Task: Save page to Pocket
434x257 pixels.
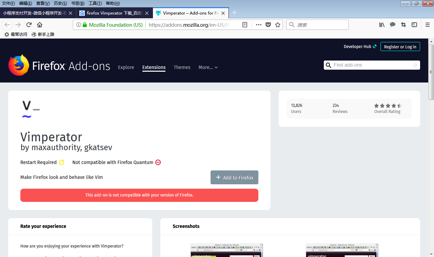Action: tap(268, 25)
